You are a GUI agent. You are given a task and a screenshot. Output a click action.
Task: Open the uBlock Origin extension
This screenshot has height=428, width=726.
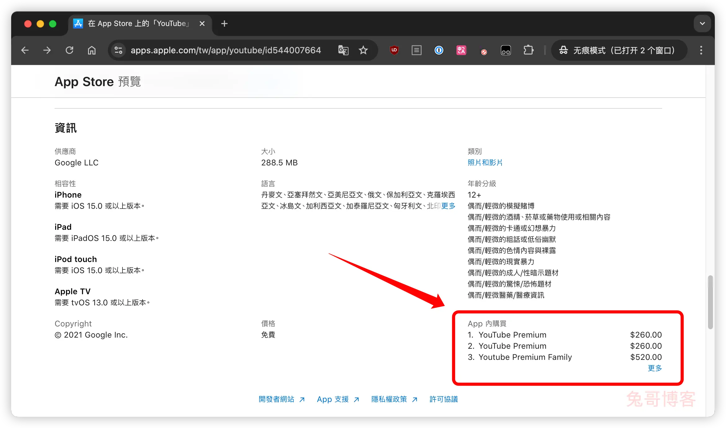click(x=394, y=50)
